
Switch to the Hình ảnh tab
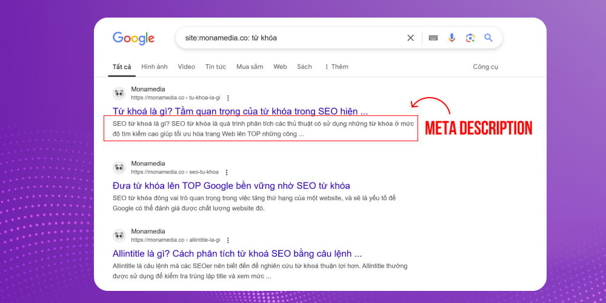pos(154,67)
